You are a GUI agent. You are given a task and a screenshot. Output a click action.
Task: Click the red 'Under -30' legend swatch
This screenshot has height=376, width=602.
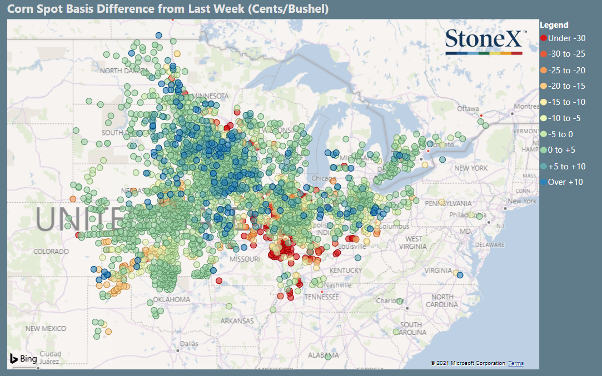(x=543, y=38)
